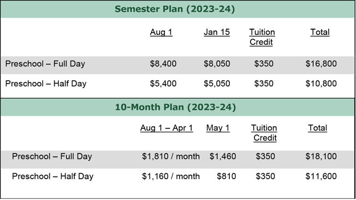356x200 pixels.
Task: Select the underlined Jan 15 column heading
Action: (217, 32)
